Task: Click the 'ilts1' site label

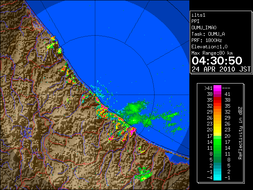Action: 198,15
